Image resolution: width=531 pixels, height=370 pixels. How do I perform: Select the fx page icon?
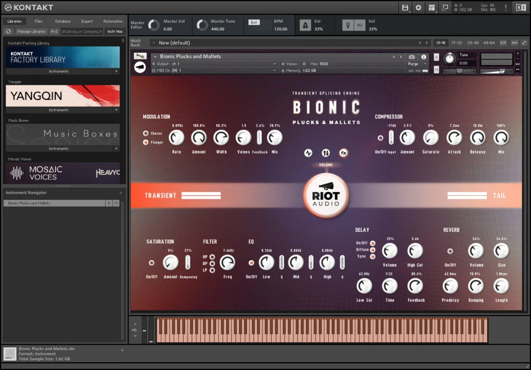[x=343, y=153]
